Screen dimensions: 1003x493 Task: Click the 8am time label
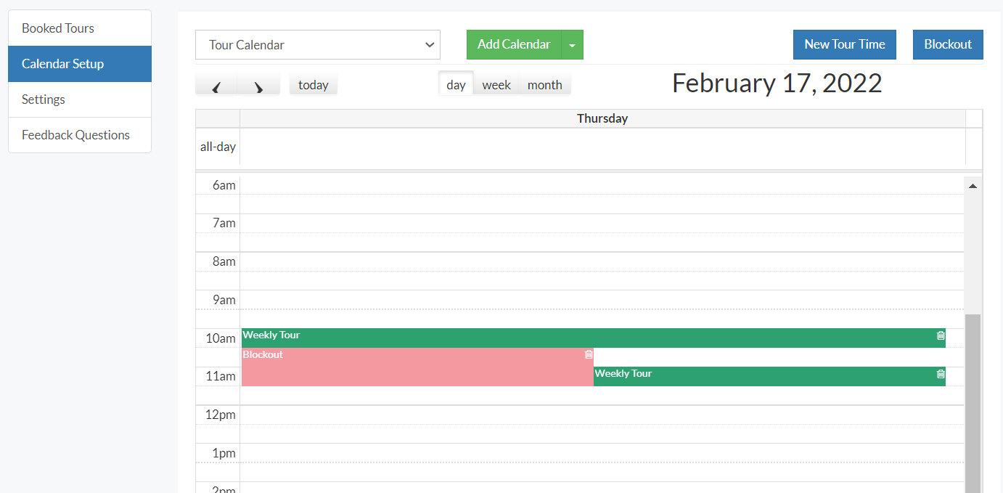tap(224, 261)
